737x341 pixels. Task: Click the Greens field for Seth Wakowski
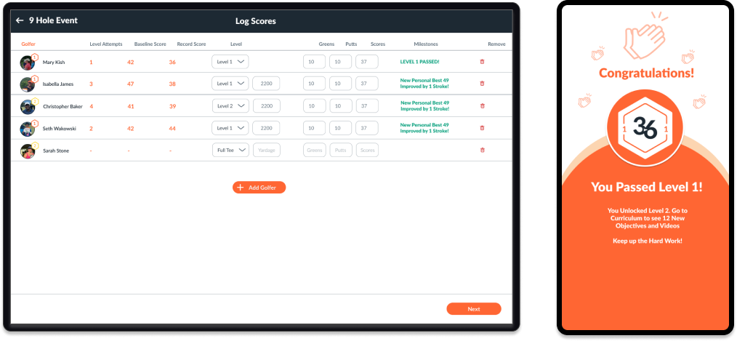tap(315, 128)
